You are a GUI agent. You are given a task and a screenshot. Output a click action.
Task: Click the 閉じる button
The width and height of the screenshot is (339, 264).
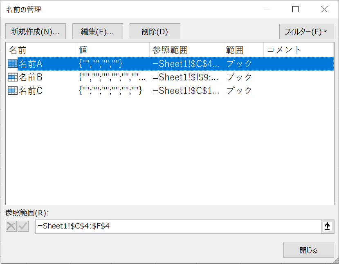tap(308, 250)
